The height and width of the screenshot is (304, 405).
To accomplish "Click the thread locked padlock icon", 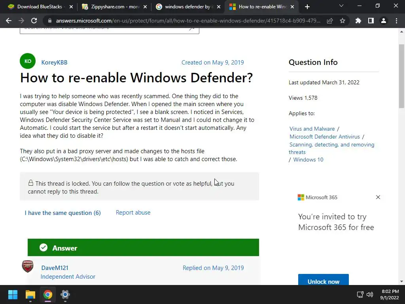I will tap(31, 183).
